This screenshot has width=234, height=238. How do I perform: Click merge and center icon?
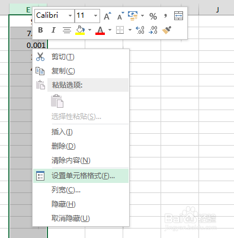(178, 16)
